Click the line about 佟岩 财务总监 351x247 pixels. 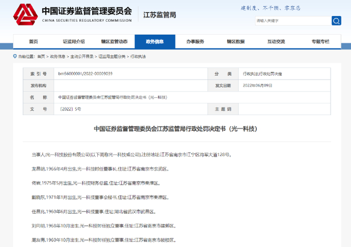click(x=96, y=183)
